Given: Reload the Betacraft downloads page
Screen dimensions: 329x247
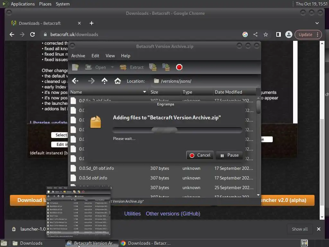Looking at the screenshot, I should tap(32, 34).
